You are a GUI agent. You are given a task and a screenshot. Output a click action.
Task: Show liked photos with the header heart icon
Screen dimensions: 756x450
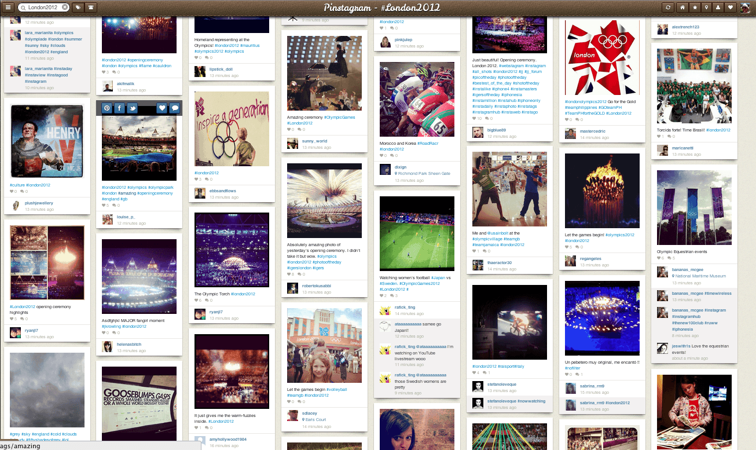coord(731,8)
